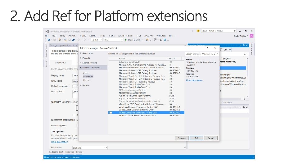Screen dimensions: 298x167
Task: Open the PROJECT menu
Action: (73, 36)
